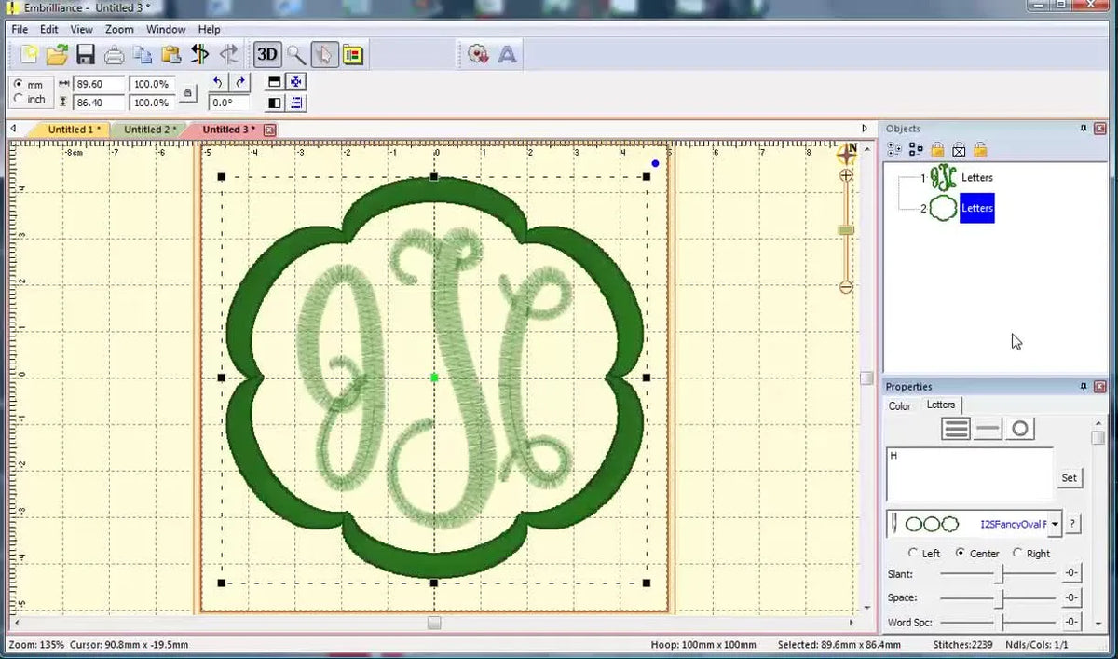Select the mm units radio button

pos(19,84)
